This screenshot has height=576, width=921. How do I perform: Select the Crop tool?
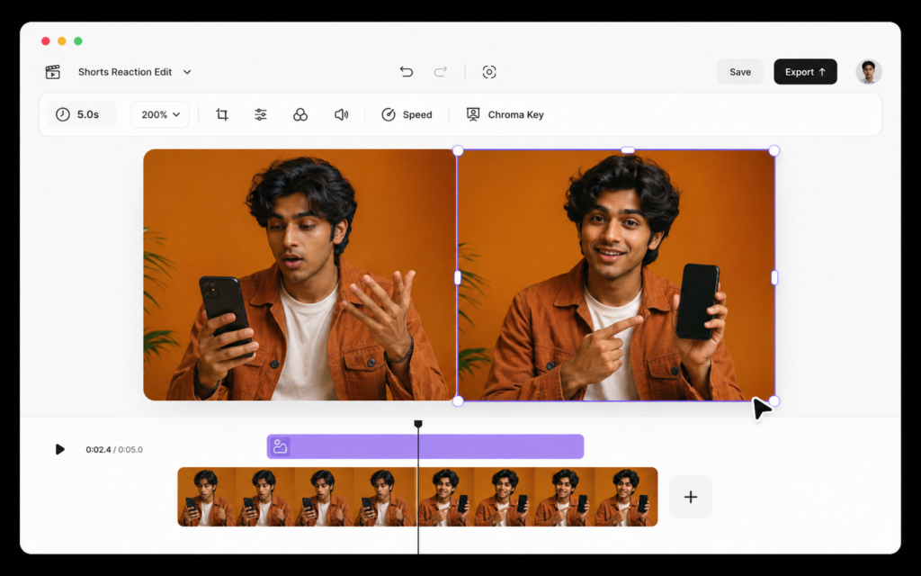pyautogui.click(x=222, y=114)
